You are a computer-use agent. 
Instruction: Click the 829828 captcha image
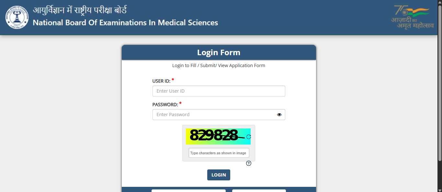pos(215,136)
